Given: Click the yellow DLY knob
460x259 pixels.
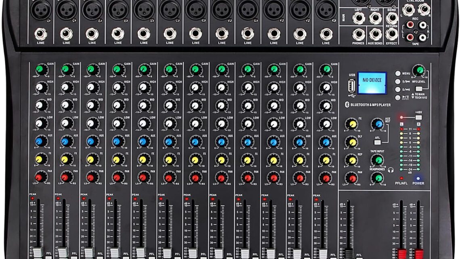Looking at the screenshot, I should [352, 142].
